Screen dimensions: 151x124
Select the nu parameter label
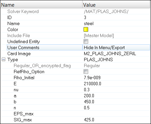[16, 90]
